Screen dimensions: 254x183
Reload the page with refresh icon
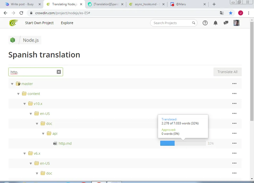tap(21, 13)
